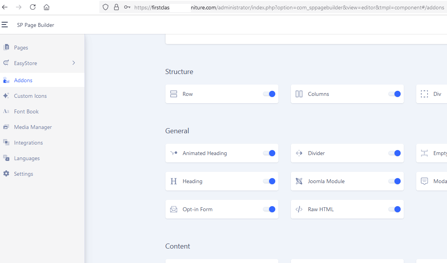Go to Languages section
Image resolution: width=447 pixels, height=263 pixels.
[27, 158]
